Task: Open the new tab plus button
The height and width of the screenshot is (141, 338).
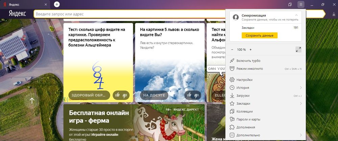Action: coord(57,4)
